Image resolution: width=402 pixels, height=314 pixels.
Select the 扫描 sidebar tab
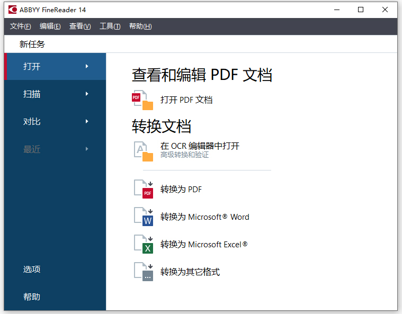click(55, 94)
